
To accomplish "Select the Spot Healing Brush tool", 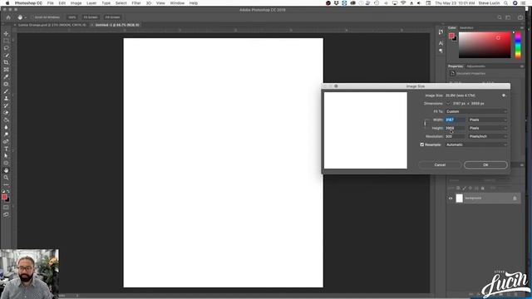I will (x=6, y=84).
